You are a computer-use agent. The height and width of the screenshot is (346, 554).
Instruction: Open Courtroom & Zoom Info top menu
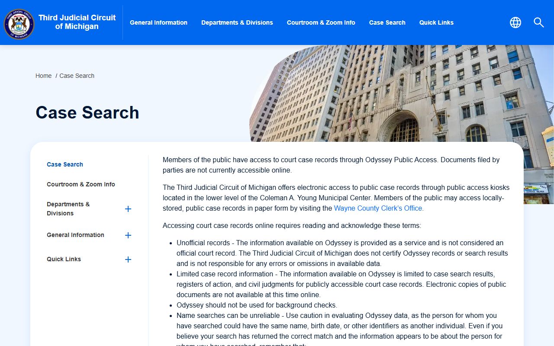pos(321,22)
